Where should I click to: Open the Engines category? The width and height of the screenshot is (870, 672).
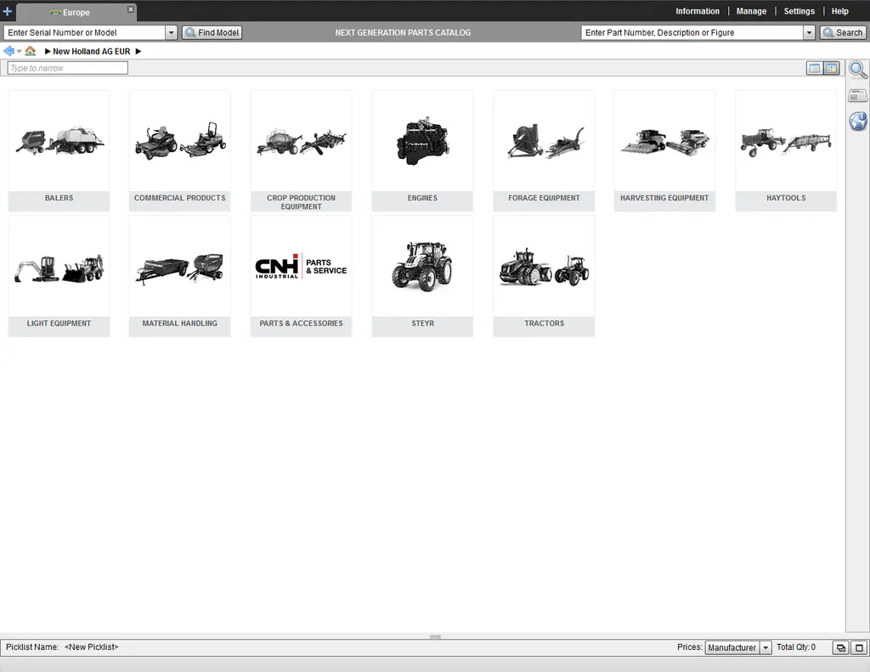422,151
